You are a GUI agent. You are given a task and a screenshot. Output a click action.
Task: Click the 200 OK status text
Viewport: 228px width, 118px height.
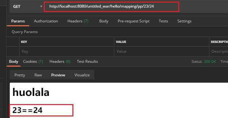tap(210, 62)
